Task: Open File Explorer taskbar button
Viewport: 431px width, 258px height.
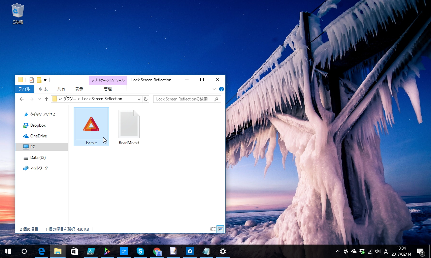Action: [58, 251]
